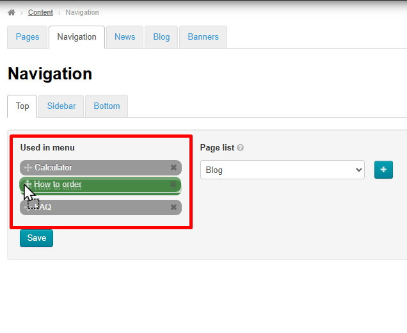Viewport: 407px width, 333px height.
Task: Open the Banners tab
Action: coord(203,37)
